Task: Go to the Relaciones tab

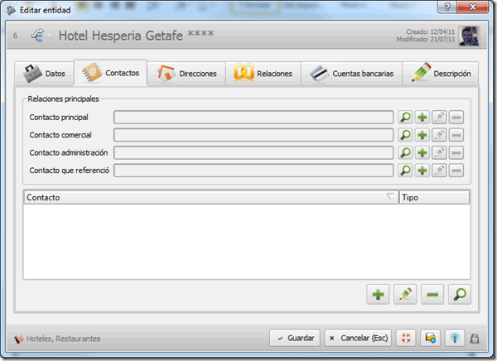Action: [x=263, y=74]
